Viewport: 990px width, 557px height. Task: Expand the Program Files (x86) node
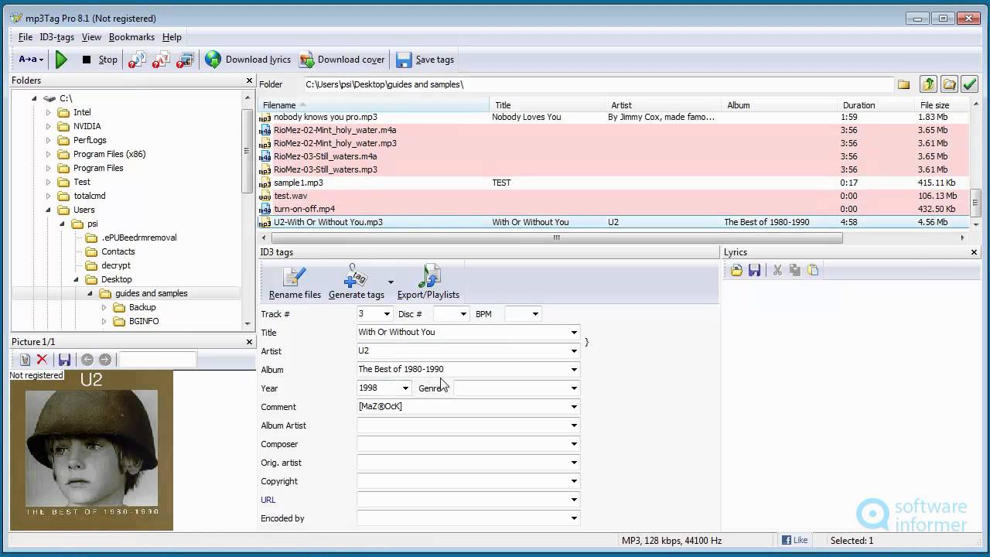click(48, 154)
